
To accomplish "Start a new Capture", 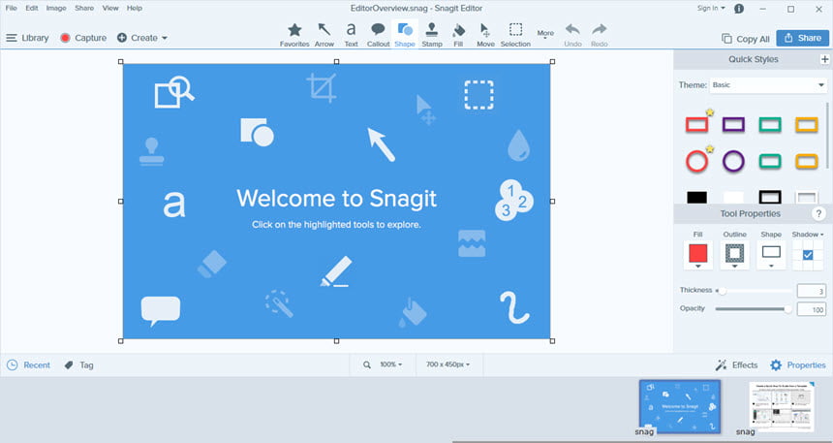I will pyautogui.click(x=83, y=38).
